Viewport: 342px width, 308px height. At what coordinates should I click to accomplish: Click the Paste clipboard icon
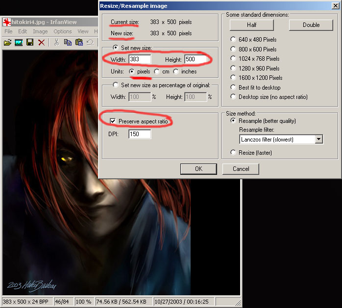pos(79,43)
